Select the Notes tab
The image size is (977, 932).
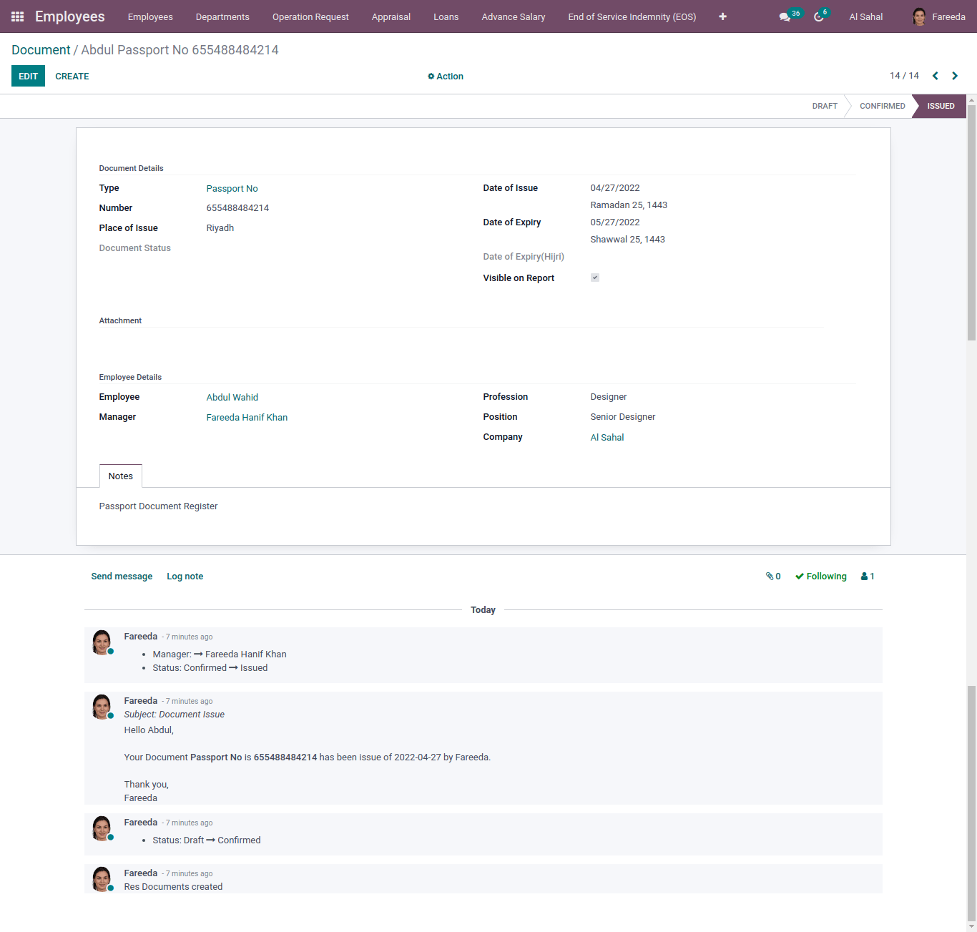121,476
